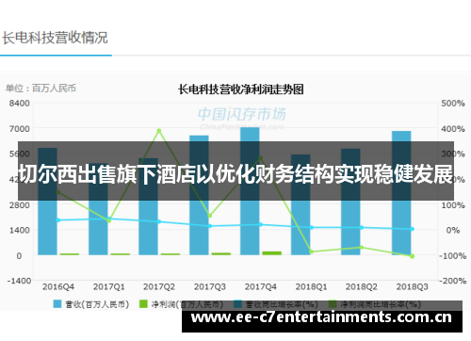Click the -200% right axis value
Viewport: 471px width, 341px height.
(x=452, y=281)
